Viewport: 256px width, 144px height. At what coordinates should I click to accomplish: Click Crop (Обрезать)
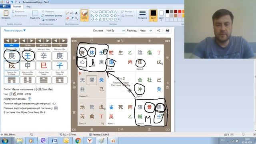(x=48, y=12)
